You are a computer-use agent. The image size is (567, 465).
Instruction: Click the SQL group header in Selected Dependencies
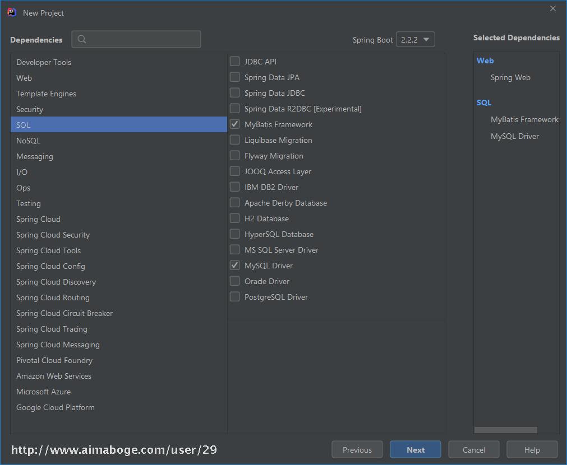coord(484,103)
